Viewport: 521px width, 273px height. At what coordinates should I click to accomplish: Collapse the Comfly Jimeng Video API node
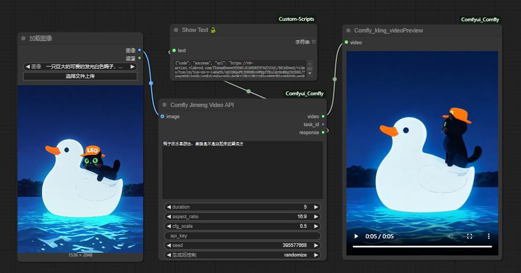pyautogui.click(x=164, y=105)
